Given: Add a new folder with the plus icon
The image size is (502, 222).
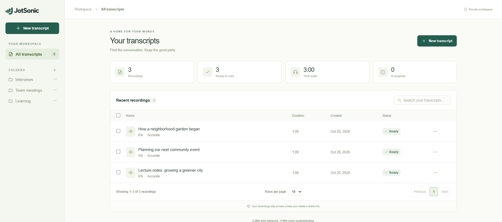Looking at the screenshot, I should [55, 70].
